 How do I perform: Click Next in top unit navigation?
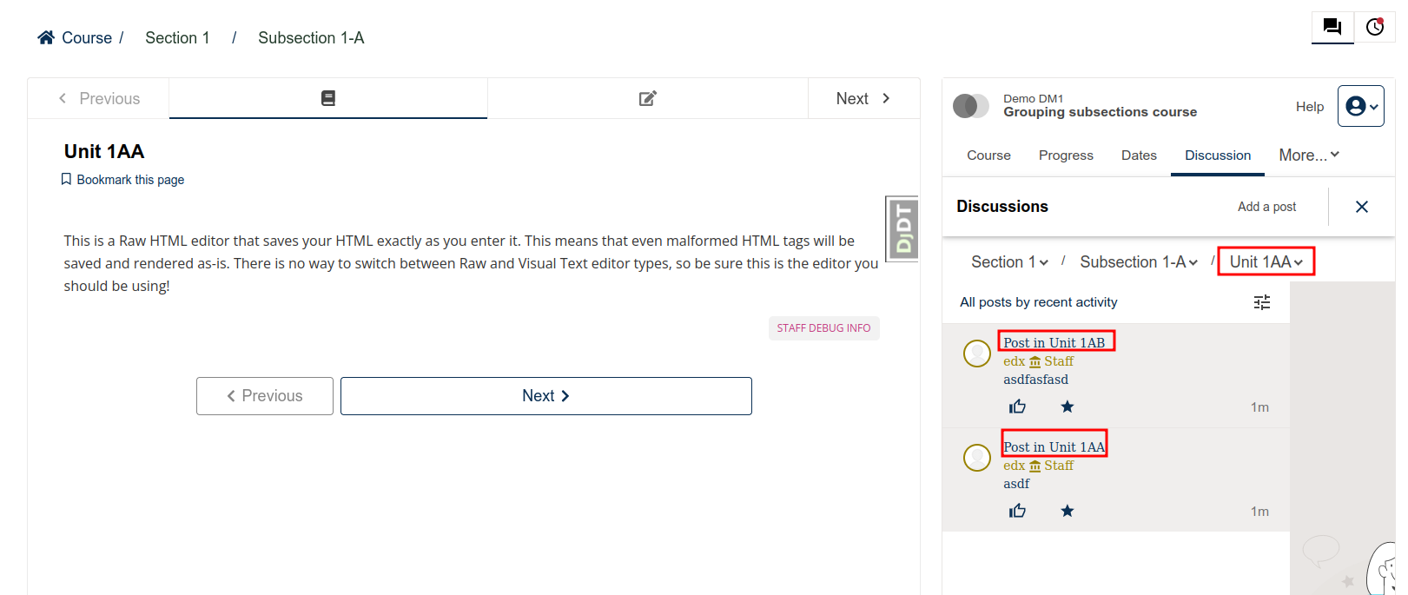point(863,99)
